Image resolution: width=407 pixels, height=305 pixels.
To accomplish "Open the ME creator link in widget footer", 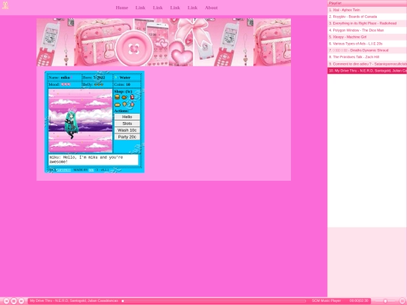I will pos(91,170).
